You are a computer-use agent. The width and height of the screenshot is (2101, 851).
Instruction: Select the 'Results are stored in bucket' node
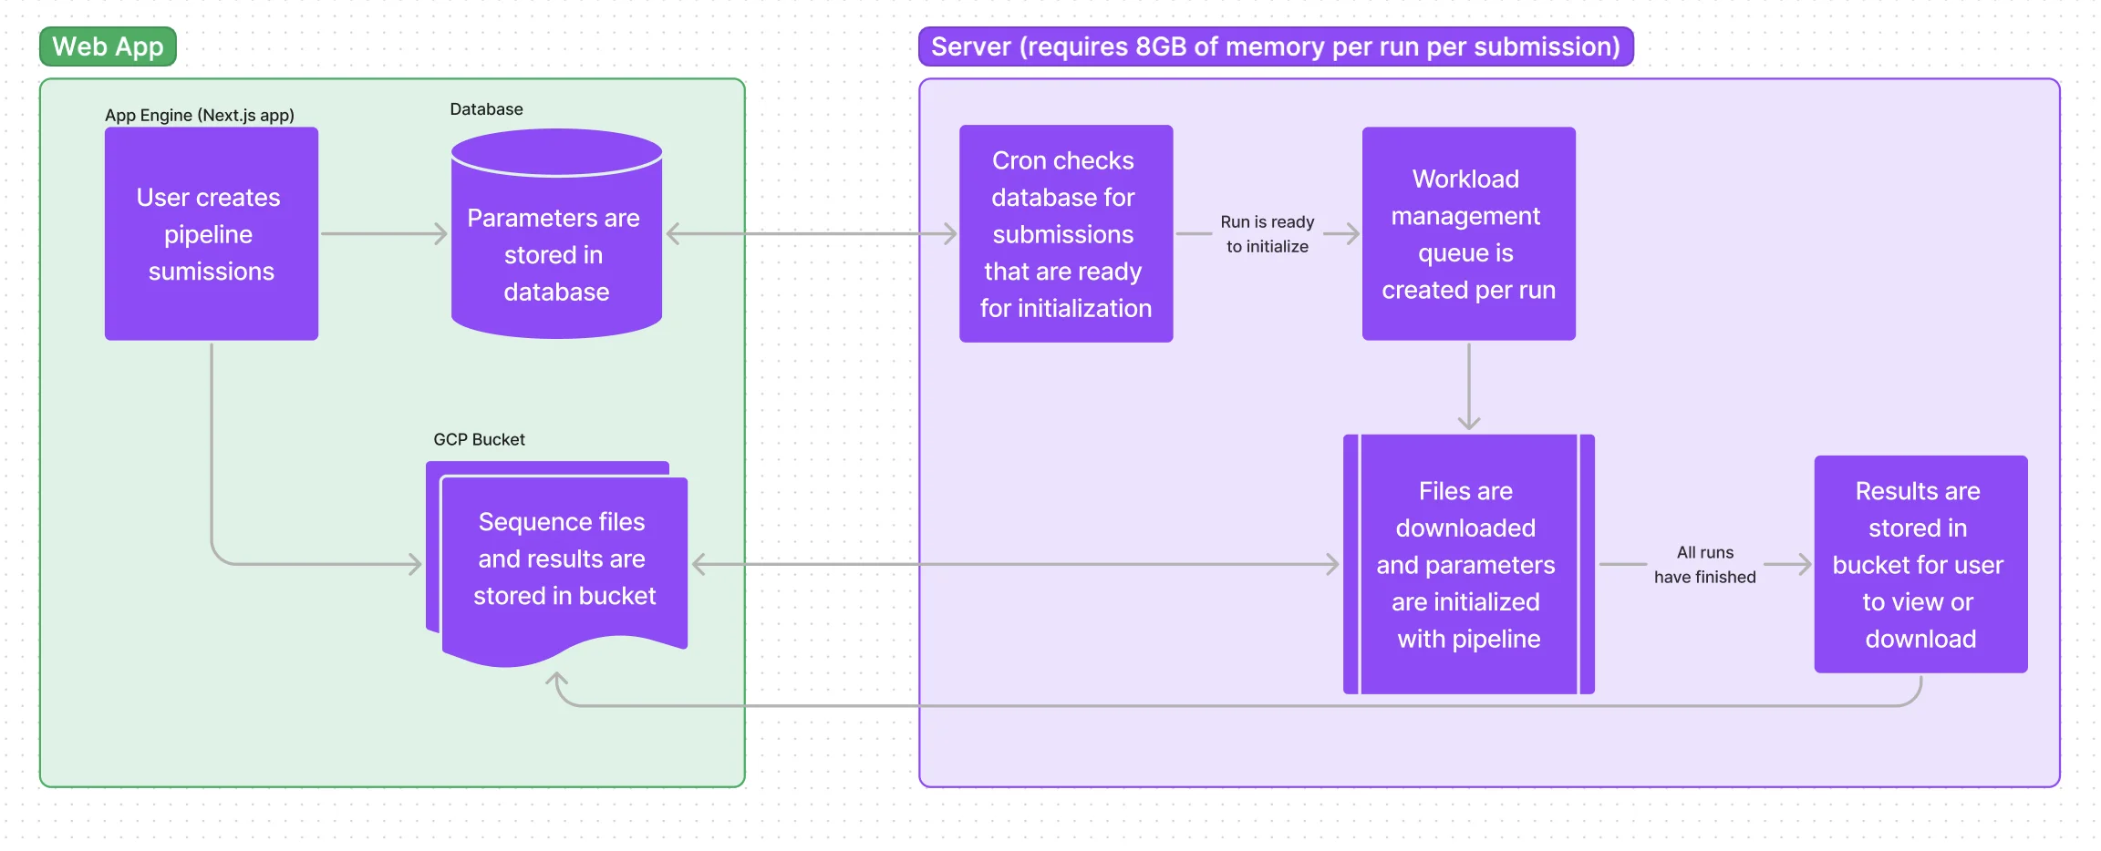point(1920,565)
